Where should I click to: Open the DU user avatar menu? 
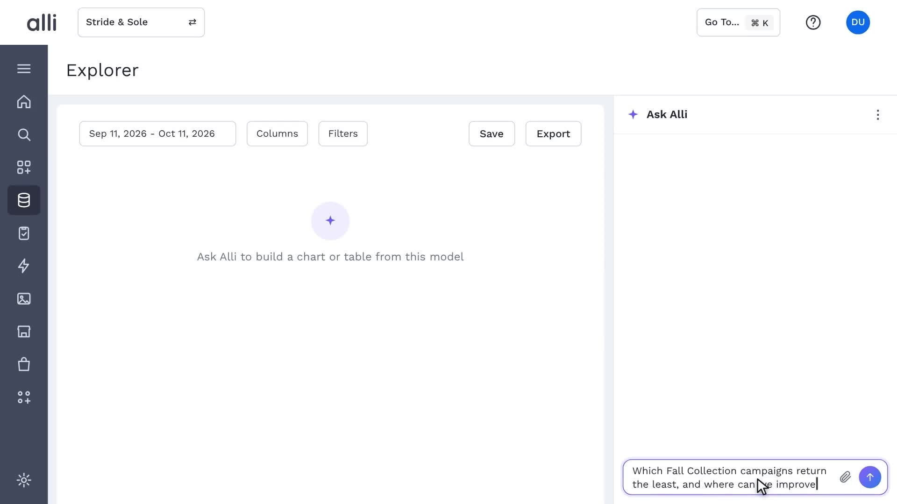[858, 22]
